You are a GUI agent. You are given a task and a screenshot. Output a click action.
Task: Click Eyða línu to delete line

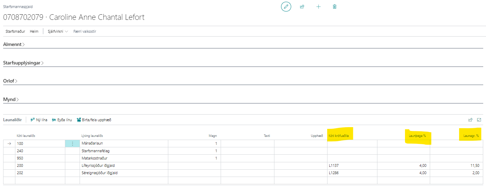tap(62, 120)
